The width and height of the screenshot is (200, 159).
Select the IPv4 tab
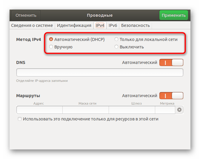(100, 25)
